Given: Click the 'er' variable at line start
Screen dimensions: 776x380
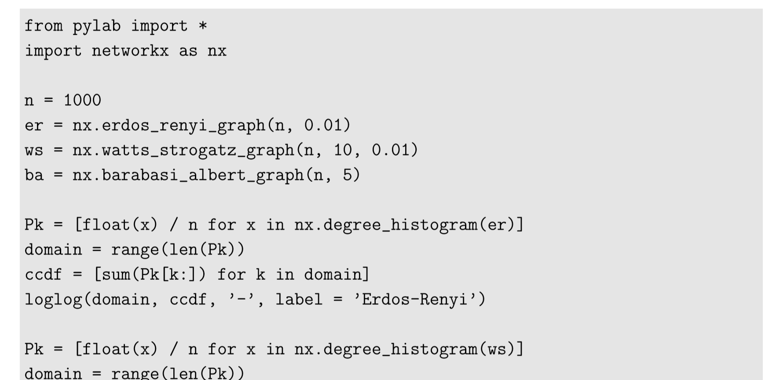Looking at the screenshot, I should 34,126.
